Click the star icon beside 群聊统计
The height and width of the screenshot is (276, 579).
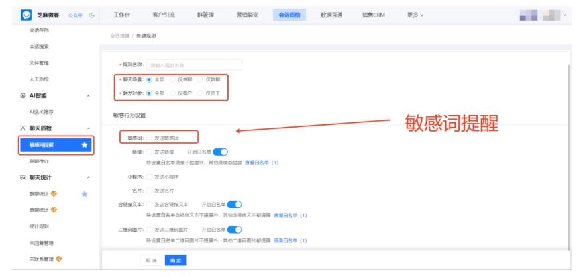(x=85, y=194)
